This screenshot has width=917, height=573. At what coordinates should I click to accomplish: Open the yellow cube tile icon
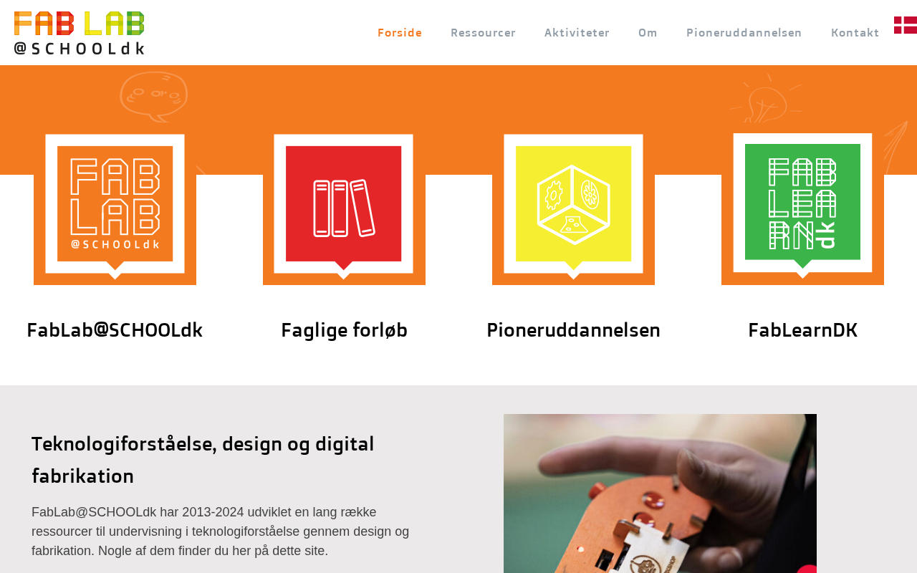pos(573,204)
